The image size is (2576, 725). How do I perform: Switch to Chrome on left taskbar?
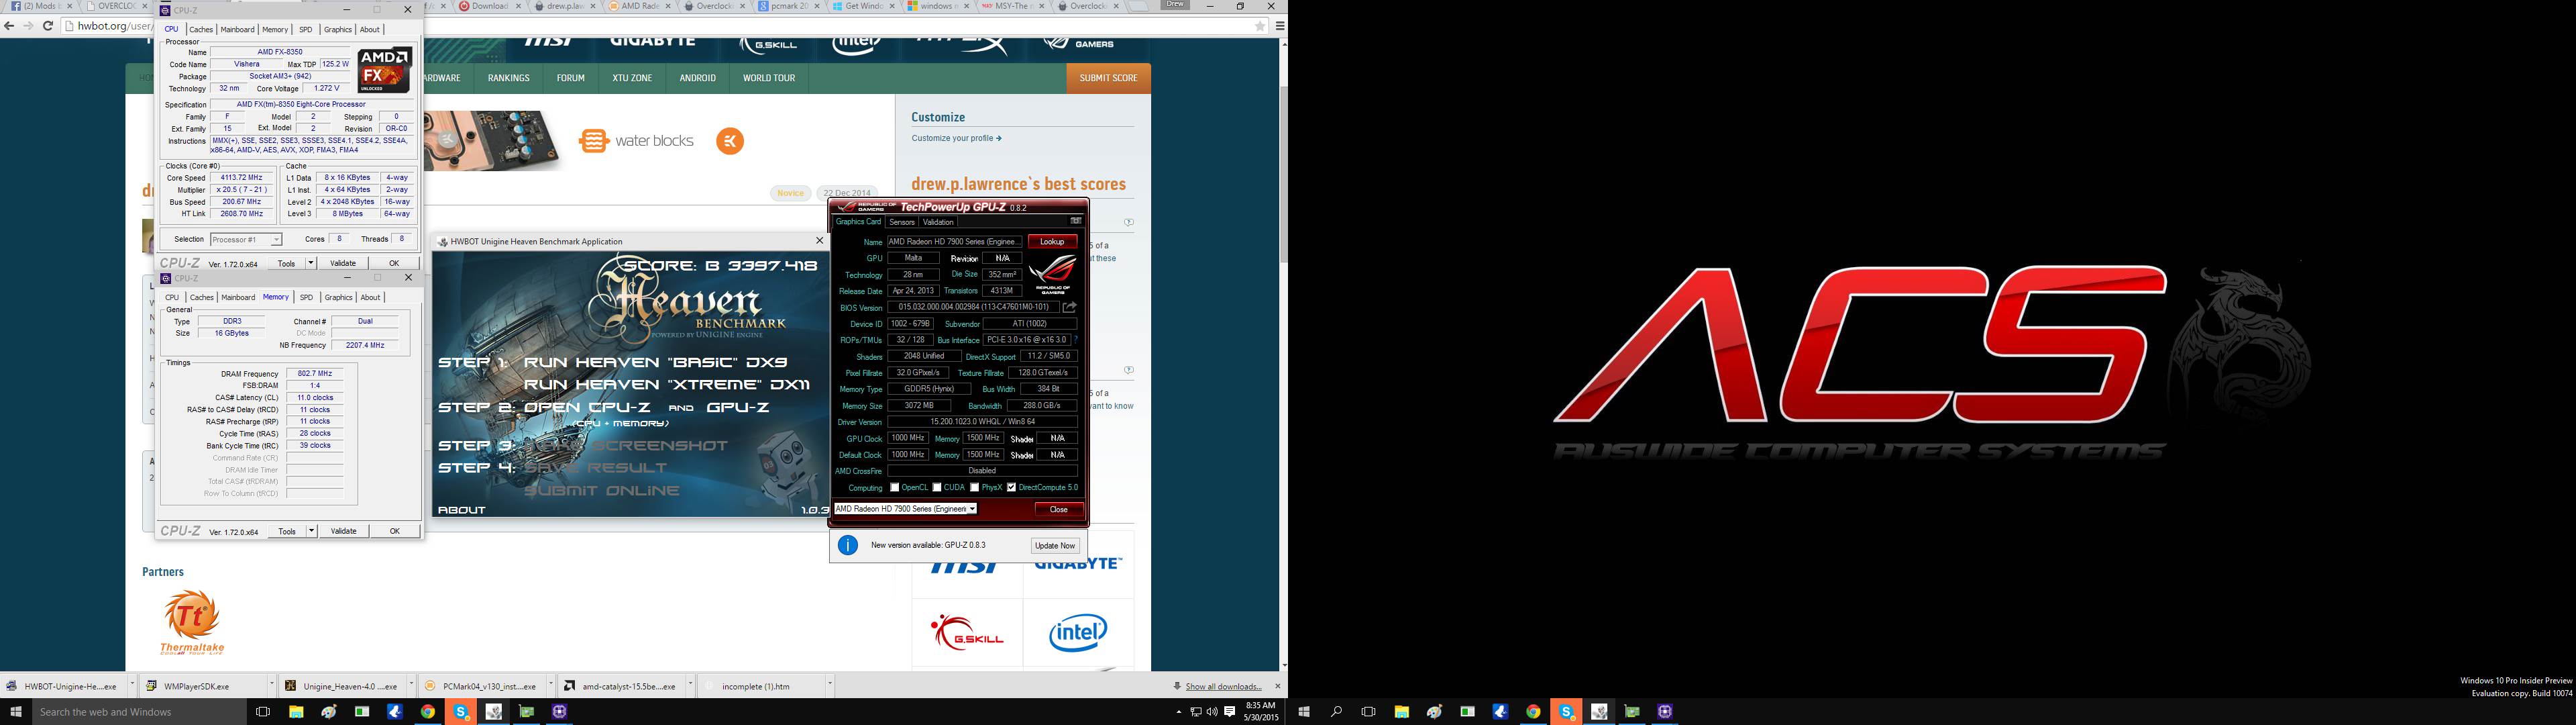pos(428,712)
